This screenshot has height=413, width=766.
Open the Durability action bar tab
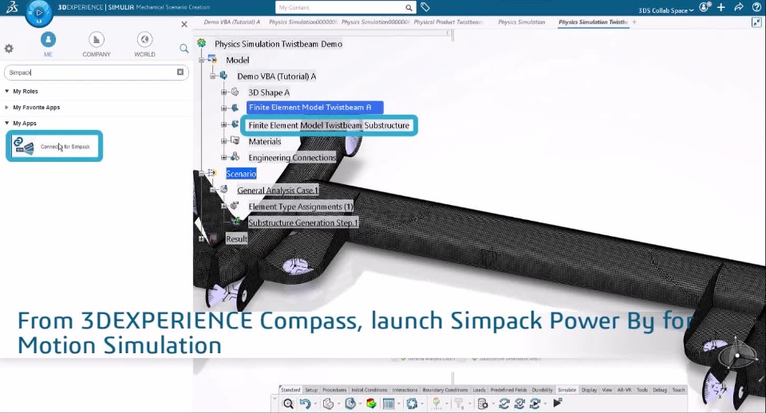tap(542, 390)
